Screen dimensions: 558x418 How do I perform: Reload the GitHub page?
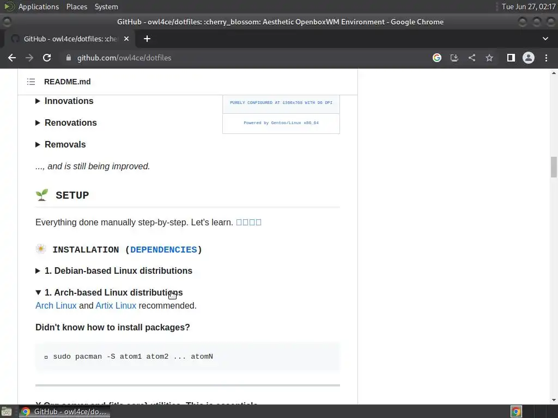pos(47,58)
